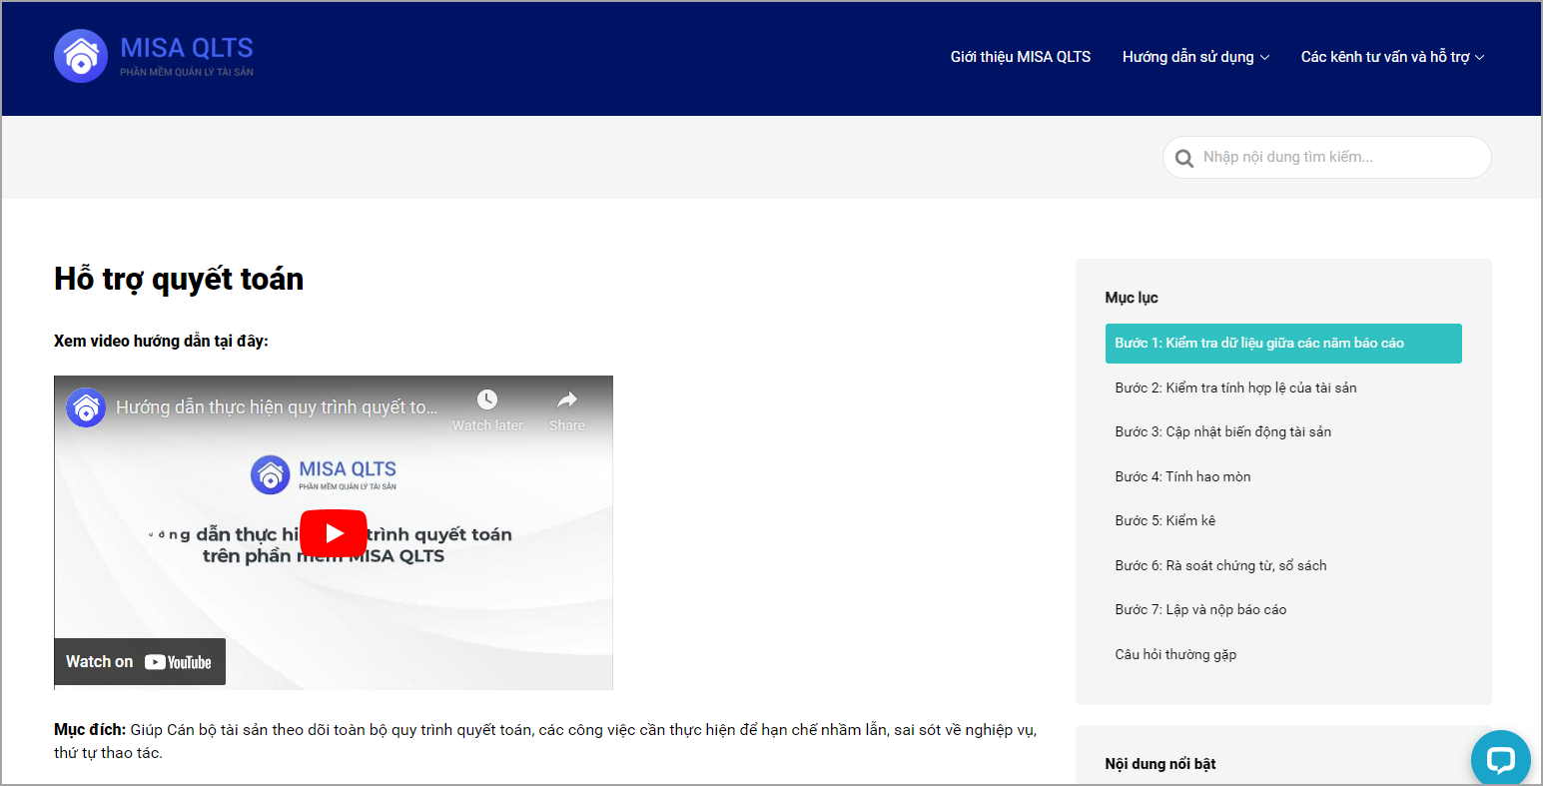The width and height of the screenshot is (1543, 786).
Task: Open the live chat bubble icon
Action: (x=1500, y=759)
